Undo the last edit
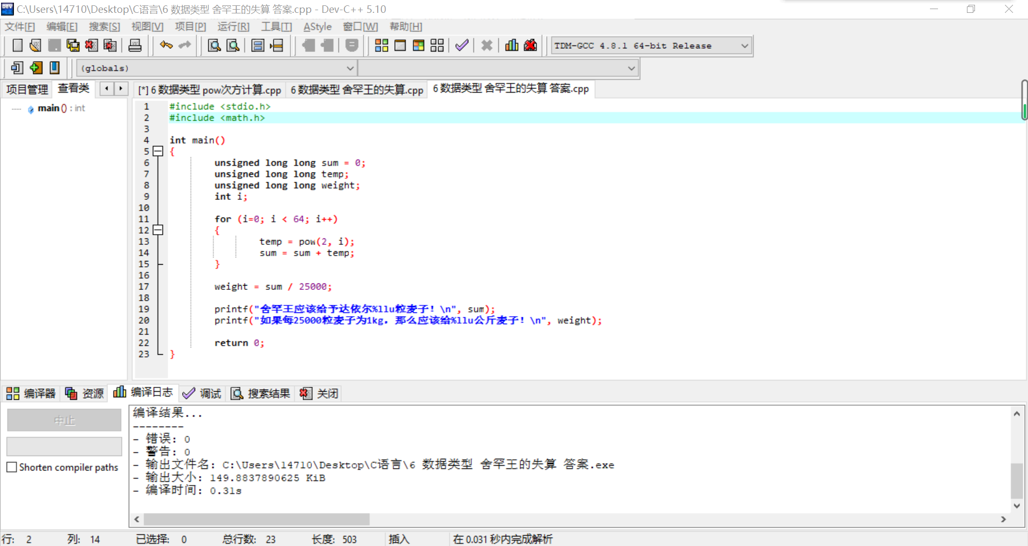 [166, 46]
